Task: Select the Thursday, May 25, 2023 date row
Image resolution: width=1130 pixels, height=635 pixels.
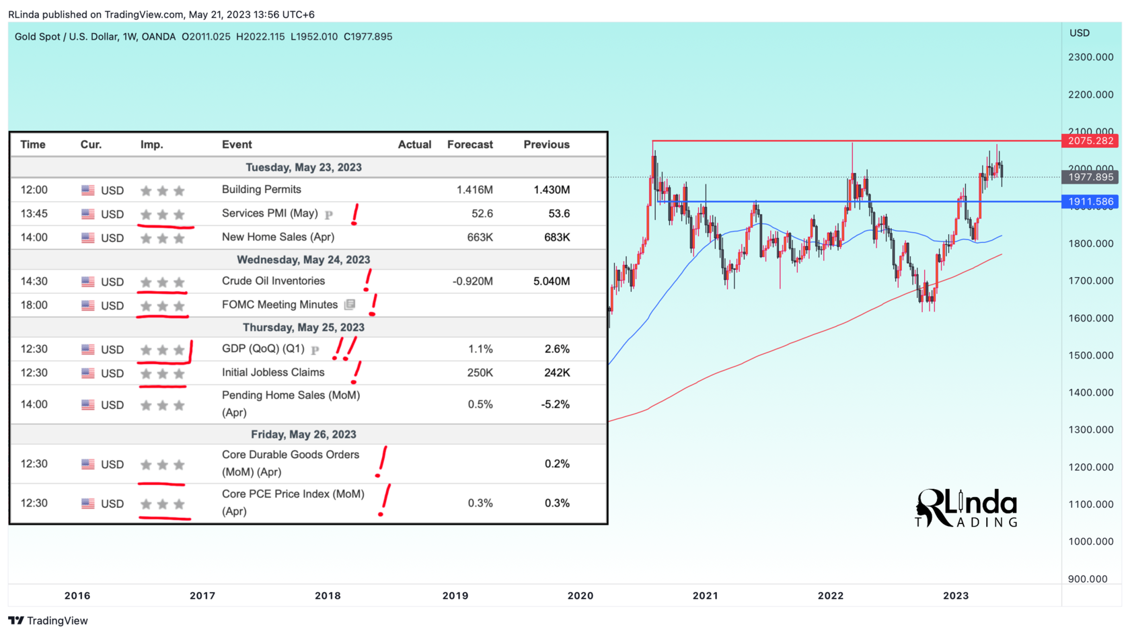Action: click(x=308, y=328)
